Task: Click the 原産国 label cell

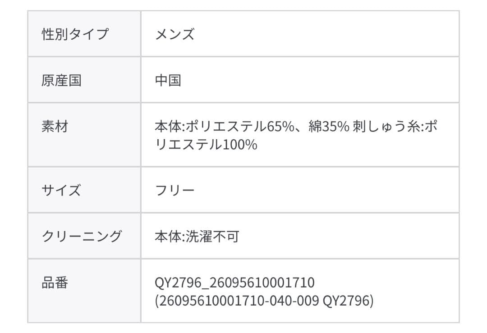Action: click(x=61, y=80)
